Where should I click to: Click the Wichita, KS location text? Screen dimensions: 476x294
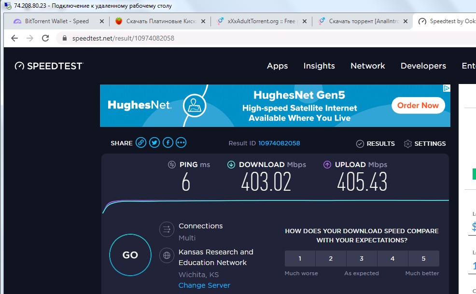coord(198,275)
